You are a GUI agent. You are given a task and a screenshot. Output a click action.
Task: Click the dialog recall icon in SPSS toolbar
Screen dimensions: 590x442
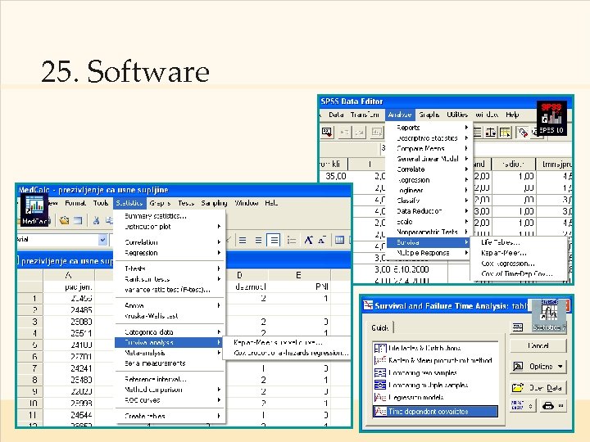[x=327, y=132]
